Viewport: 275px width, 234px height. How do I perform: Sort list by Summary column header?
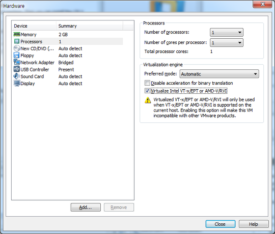pyautogui.click(x=90, y=26)
